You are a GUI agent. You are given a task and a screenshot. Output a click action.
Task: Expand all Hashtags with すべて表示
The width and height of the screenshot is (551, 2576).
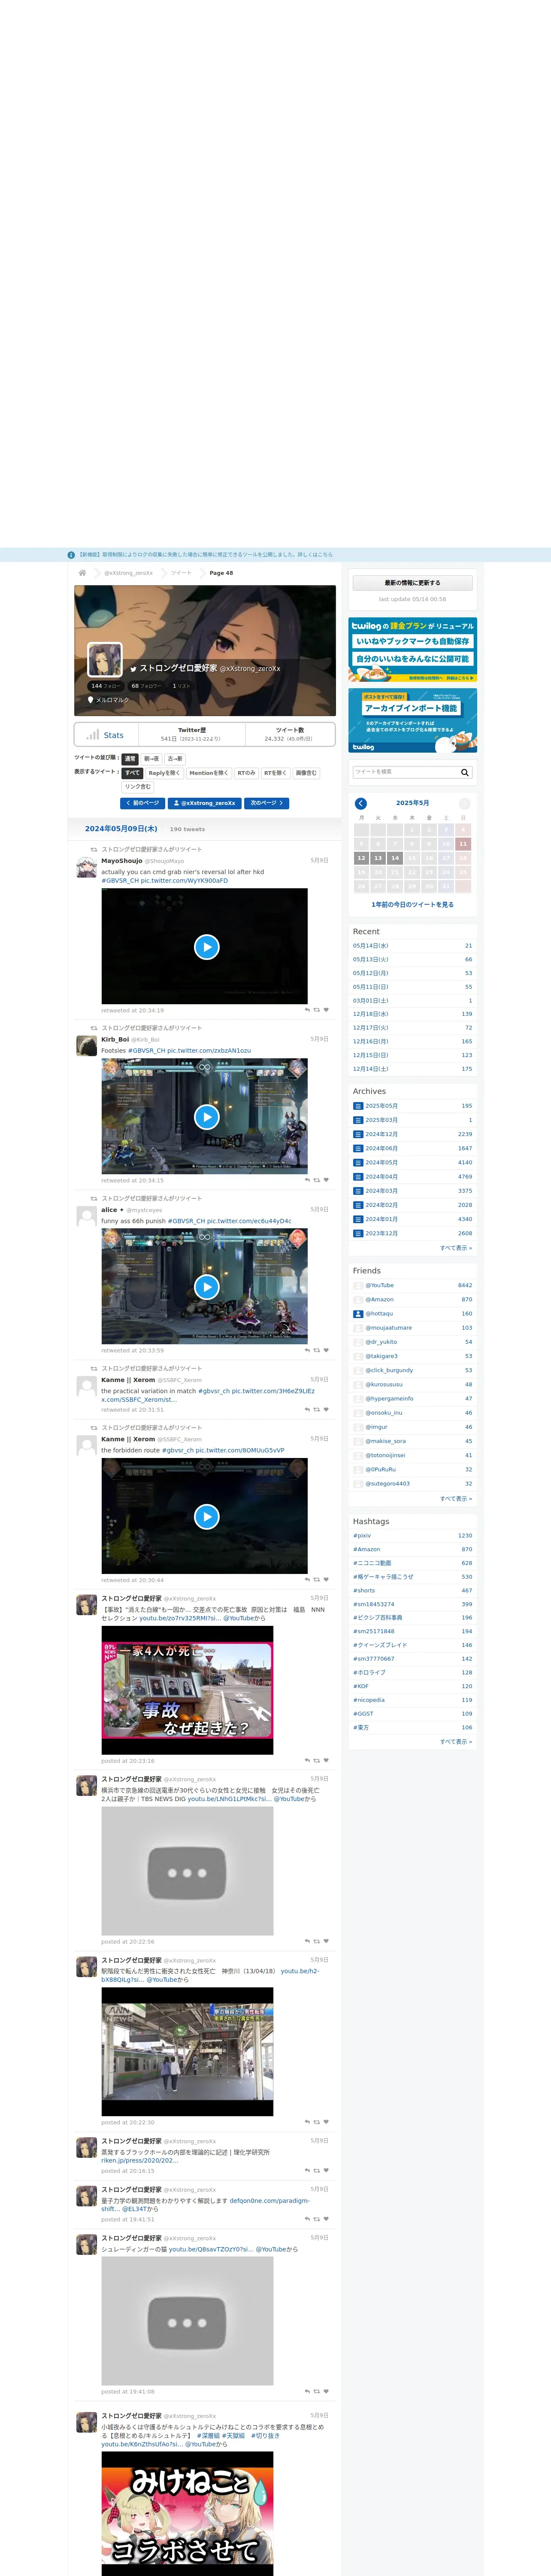pos(456,1742)
